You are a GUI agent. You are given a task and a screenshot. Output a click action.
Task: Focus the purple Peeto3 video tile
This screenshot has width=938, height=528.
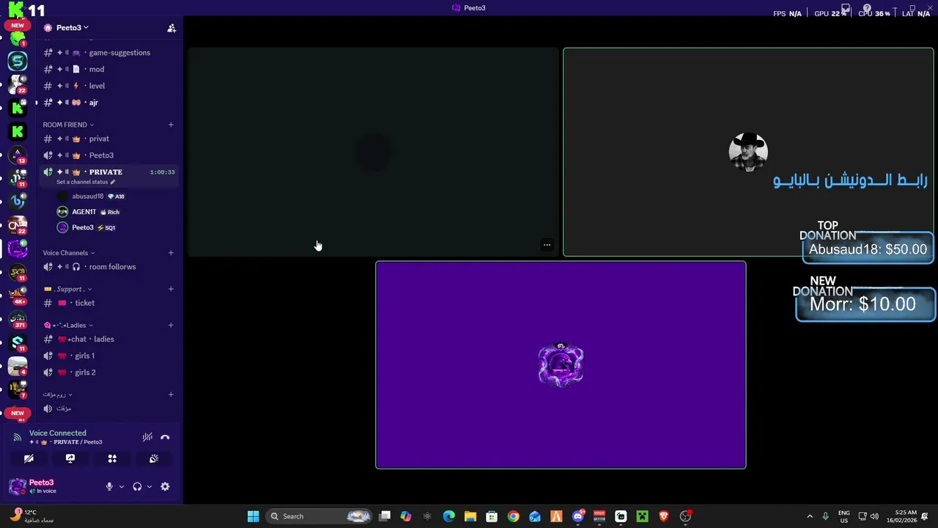tap(561, 364)
